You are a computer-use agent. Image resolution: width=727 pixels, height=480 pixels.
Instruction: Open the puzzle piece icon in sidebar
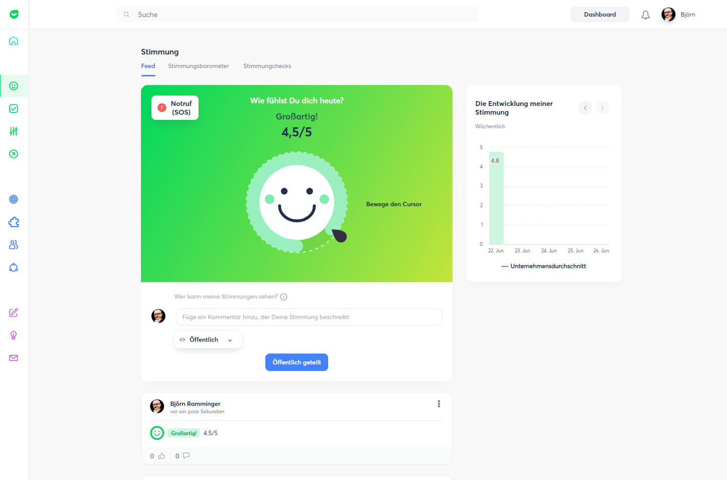(x=14, y=222)
